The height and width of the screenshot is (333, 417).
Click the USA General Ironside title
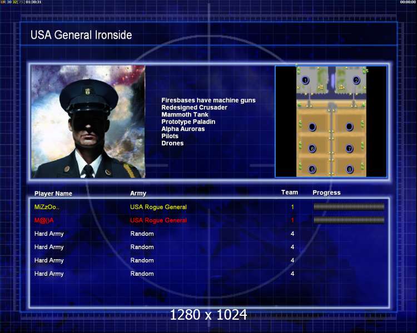(x=81, y=35)
